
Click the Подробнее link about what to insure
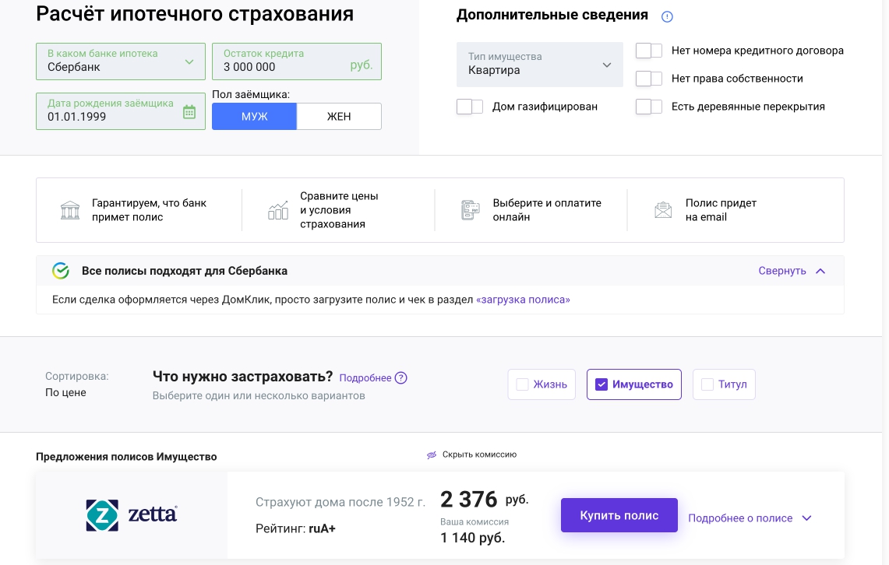pyautogui.click(x=365, y=377)
